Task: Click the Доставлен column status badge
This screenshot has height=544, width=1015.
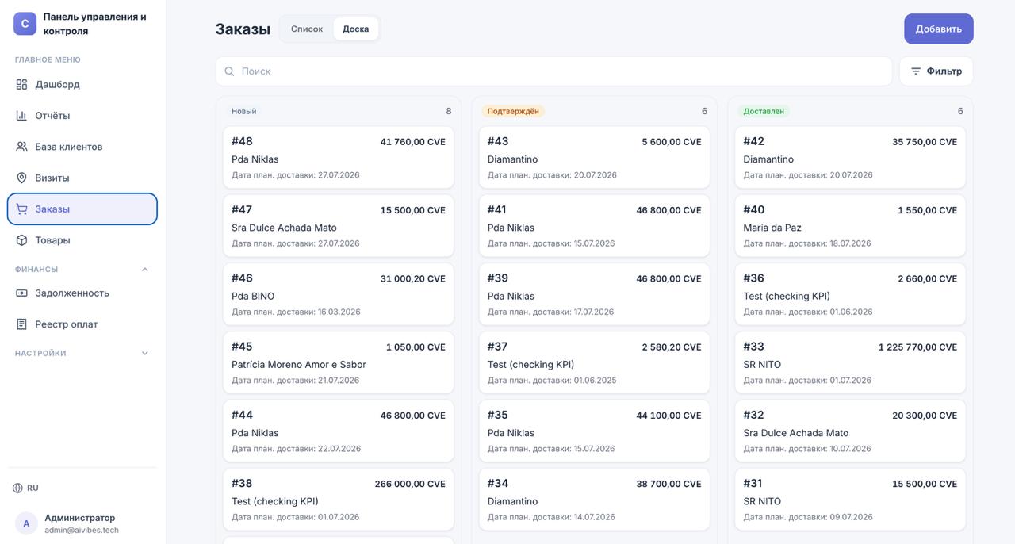Action: (x=764, y=112)
